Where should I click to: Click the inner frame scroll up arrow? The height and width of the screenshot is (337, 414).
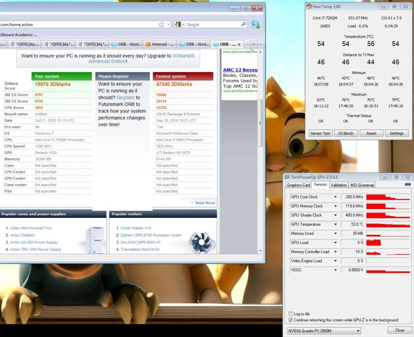[x=261, y=52]
